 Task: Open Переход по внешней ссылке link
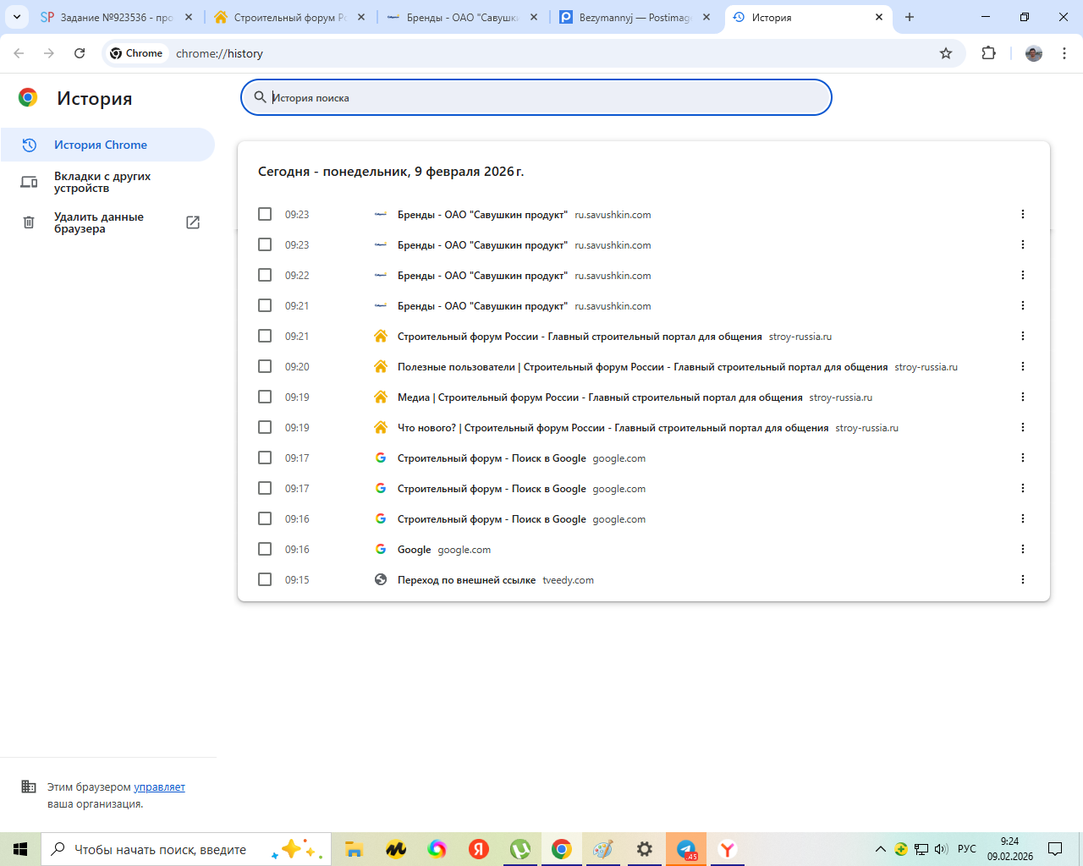pos(466,580)
